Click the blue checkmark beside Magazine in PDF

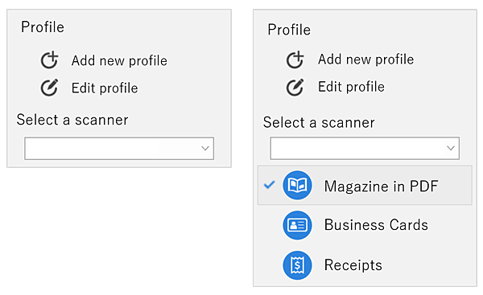pyautogui.click(x=269, y=185)
